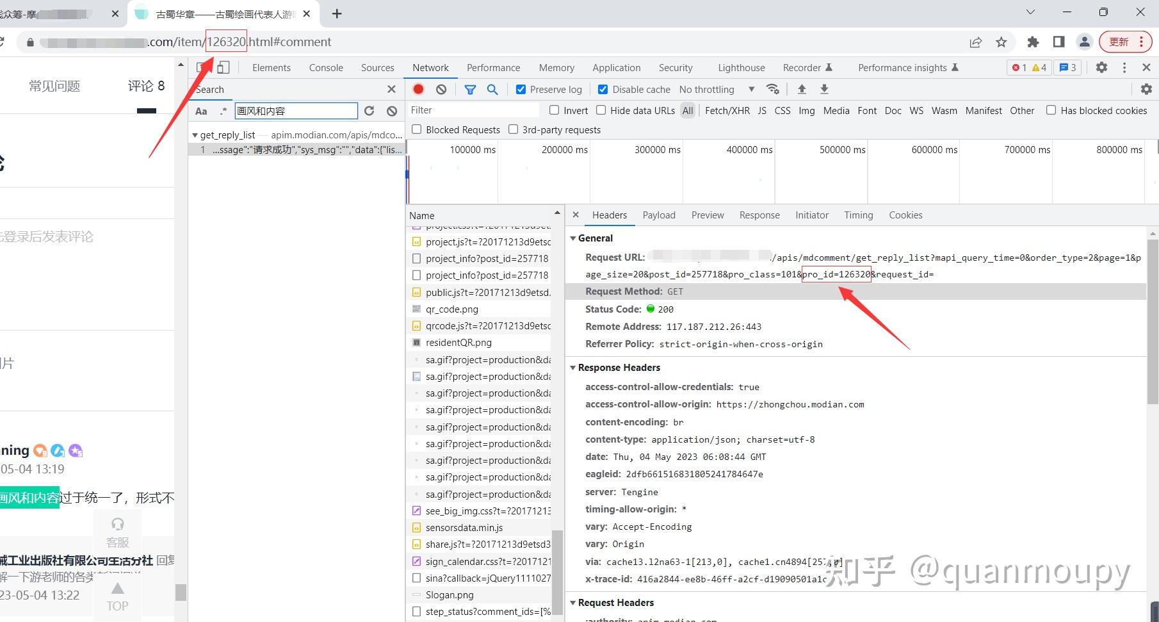
Task: Click the Export HAR download icon
Action: pos(824,90)
